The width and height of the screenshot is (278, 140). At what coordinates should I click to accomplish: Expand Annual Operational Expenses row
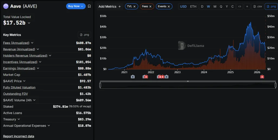49,126
